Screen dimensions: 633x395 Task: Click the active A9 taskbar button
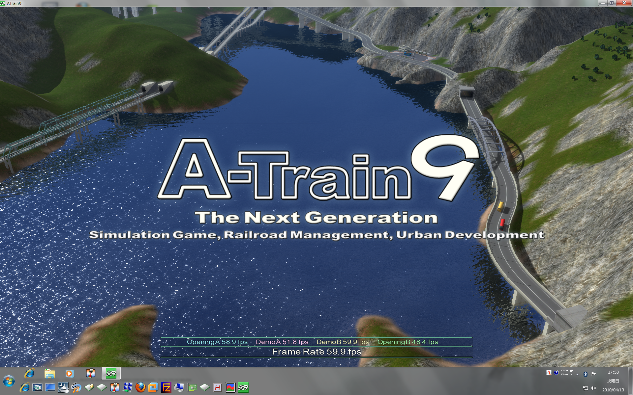click(111, 373)
